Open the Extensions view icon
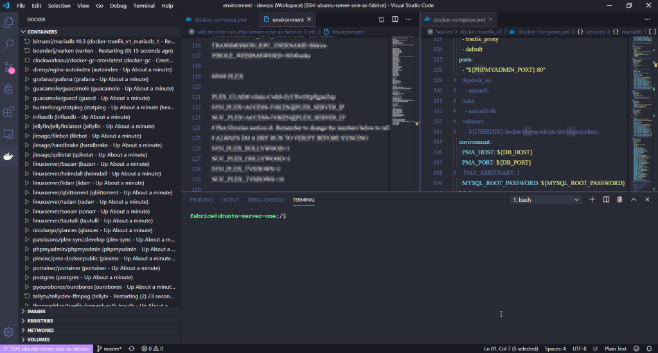This screenshot has height=353, width=658. point(9,112)
